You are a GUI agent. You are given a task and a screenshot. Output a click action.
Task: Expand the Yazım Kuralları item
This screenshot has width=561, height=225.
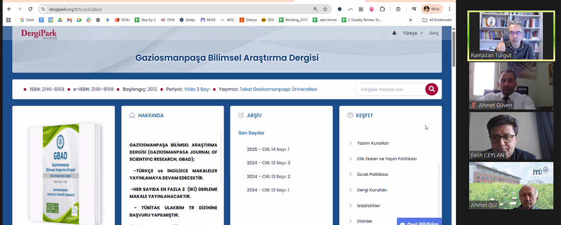pyautogui.click(x=373, y=143)
